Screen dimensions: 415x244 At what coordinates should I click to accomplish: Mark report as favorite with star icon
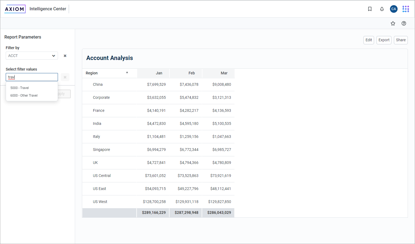393,23
